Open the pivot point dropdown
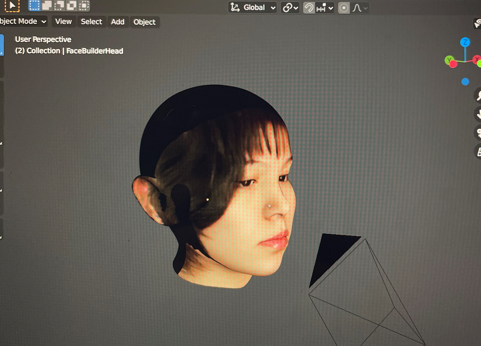The width and height of the screenshot is (481, 346). point(290,8)
